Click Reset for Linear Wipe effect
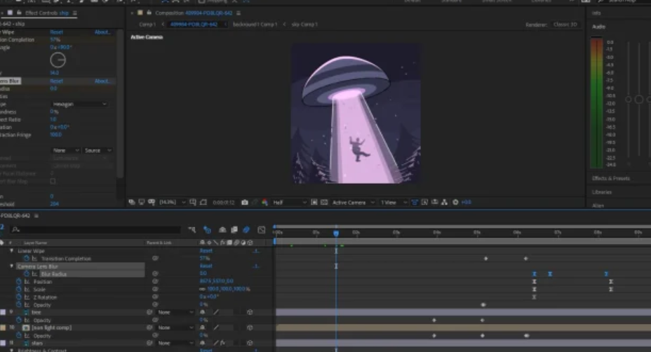 (56, 32)
